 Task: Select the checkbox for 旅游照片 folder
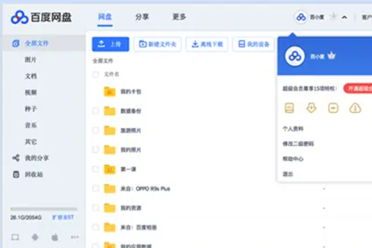95,130
